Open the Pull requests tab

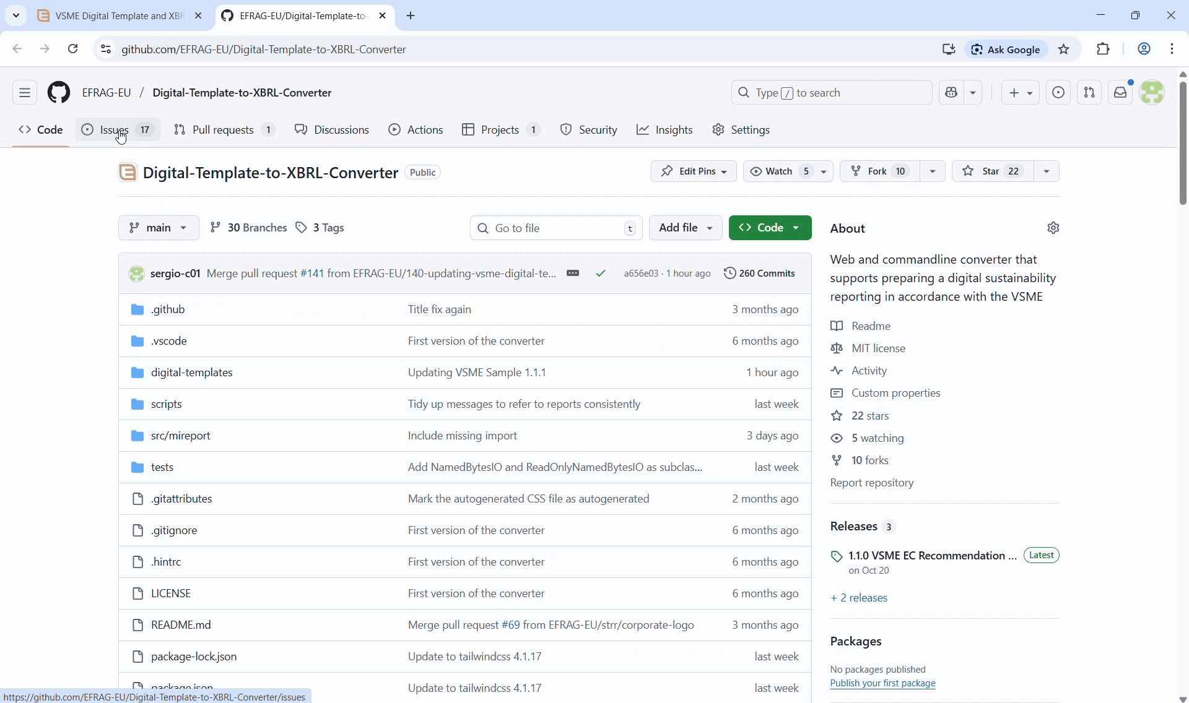[x=224, y=130]
